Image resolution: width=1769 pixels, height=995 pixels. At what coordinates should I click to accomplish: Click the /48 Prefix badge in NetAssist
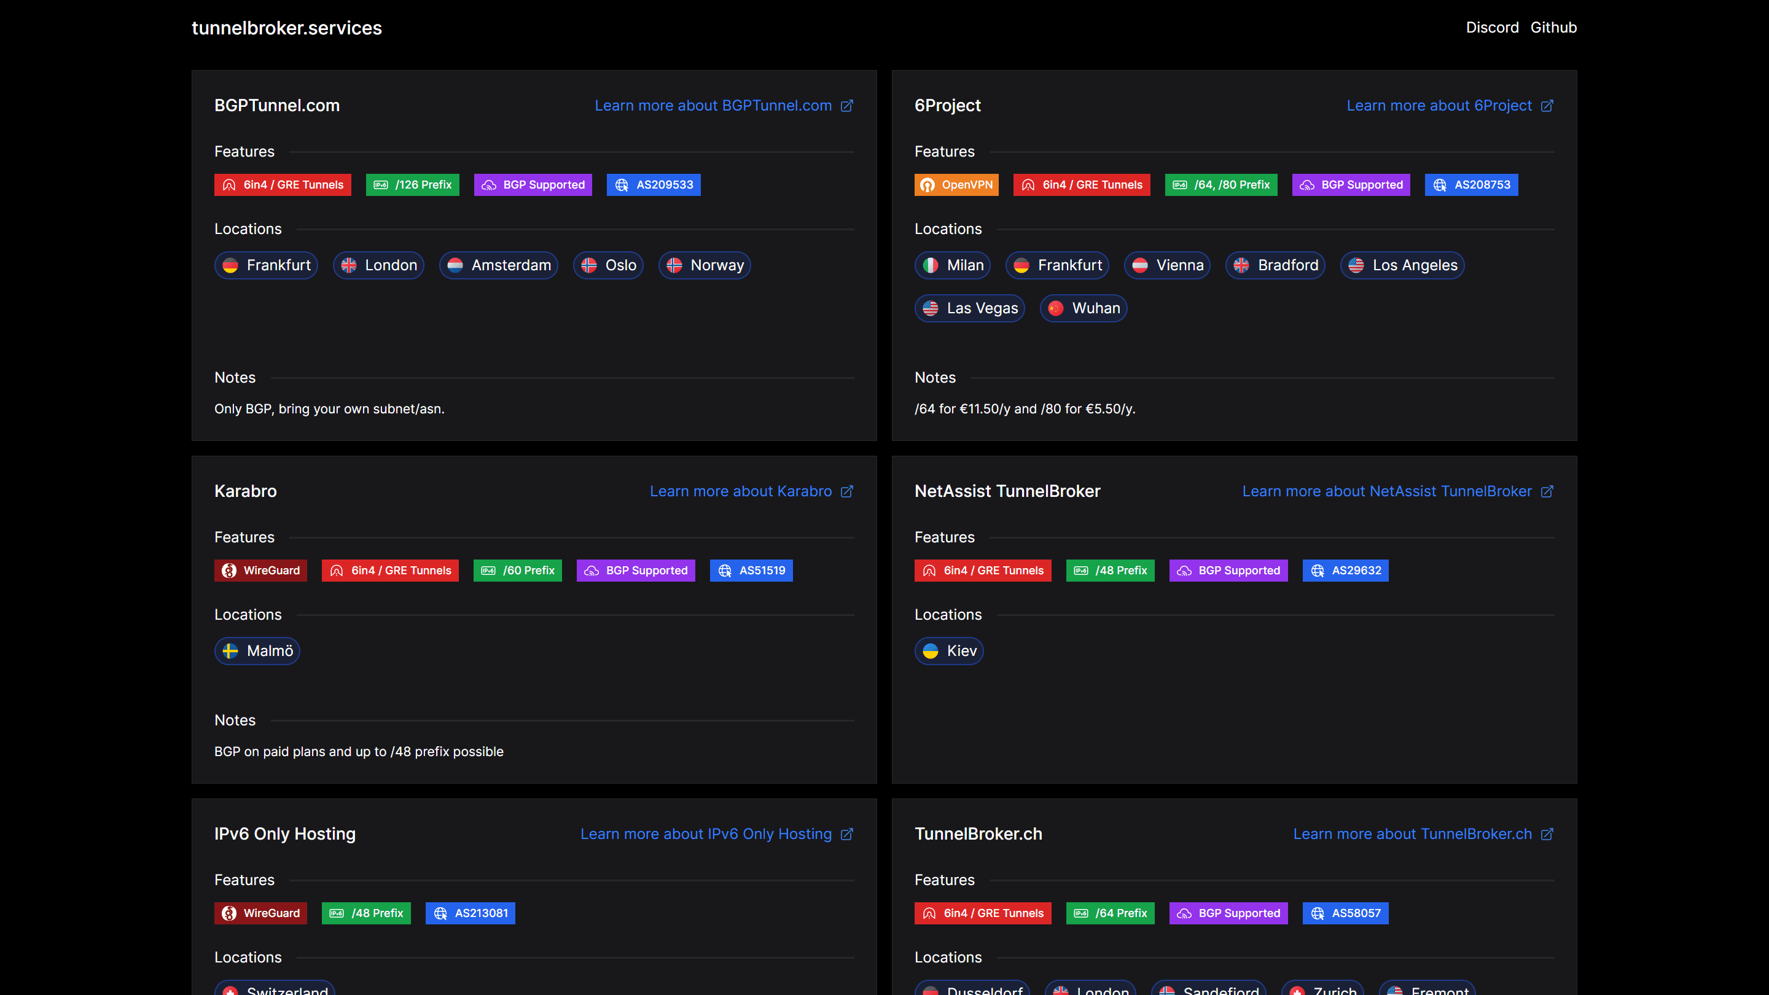click(x=1111, y=571)
